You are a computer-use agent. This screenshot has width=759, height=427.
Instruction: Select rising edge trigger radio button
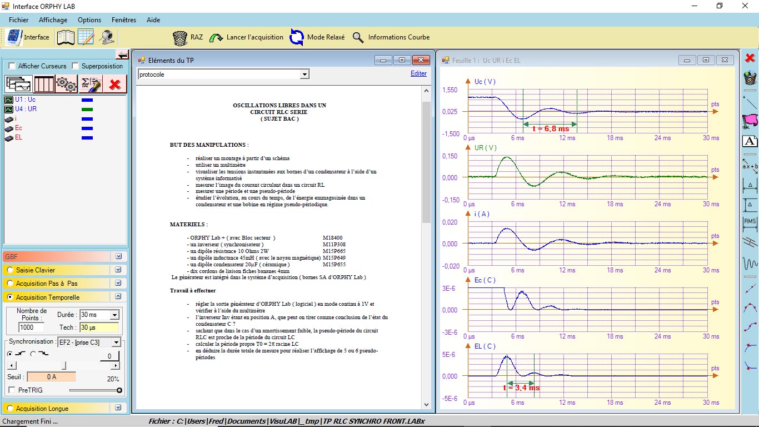point(9,354)
